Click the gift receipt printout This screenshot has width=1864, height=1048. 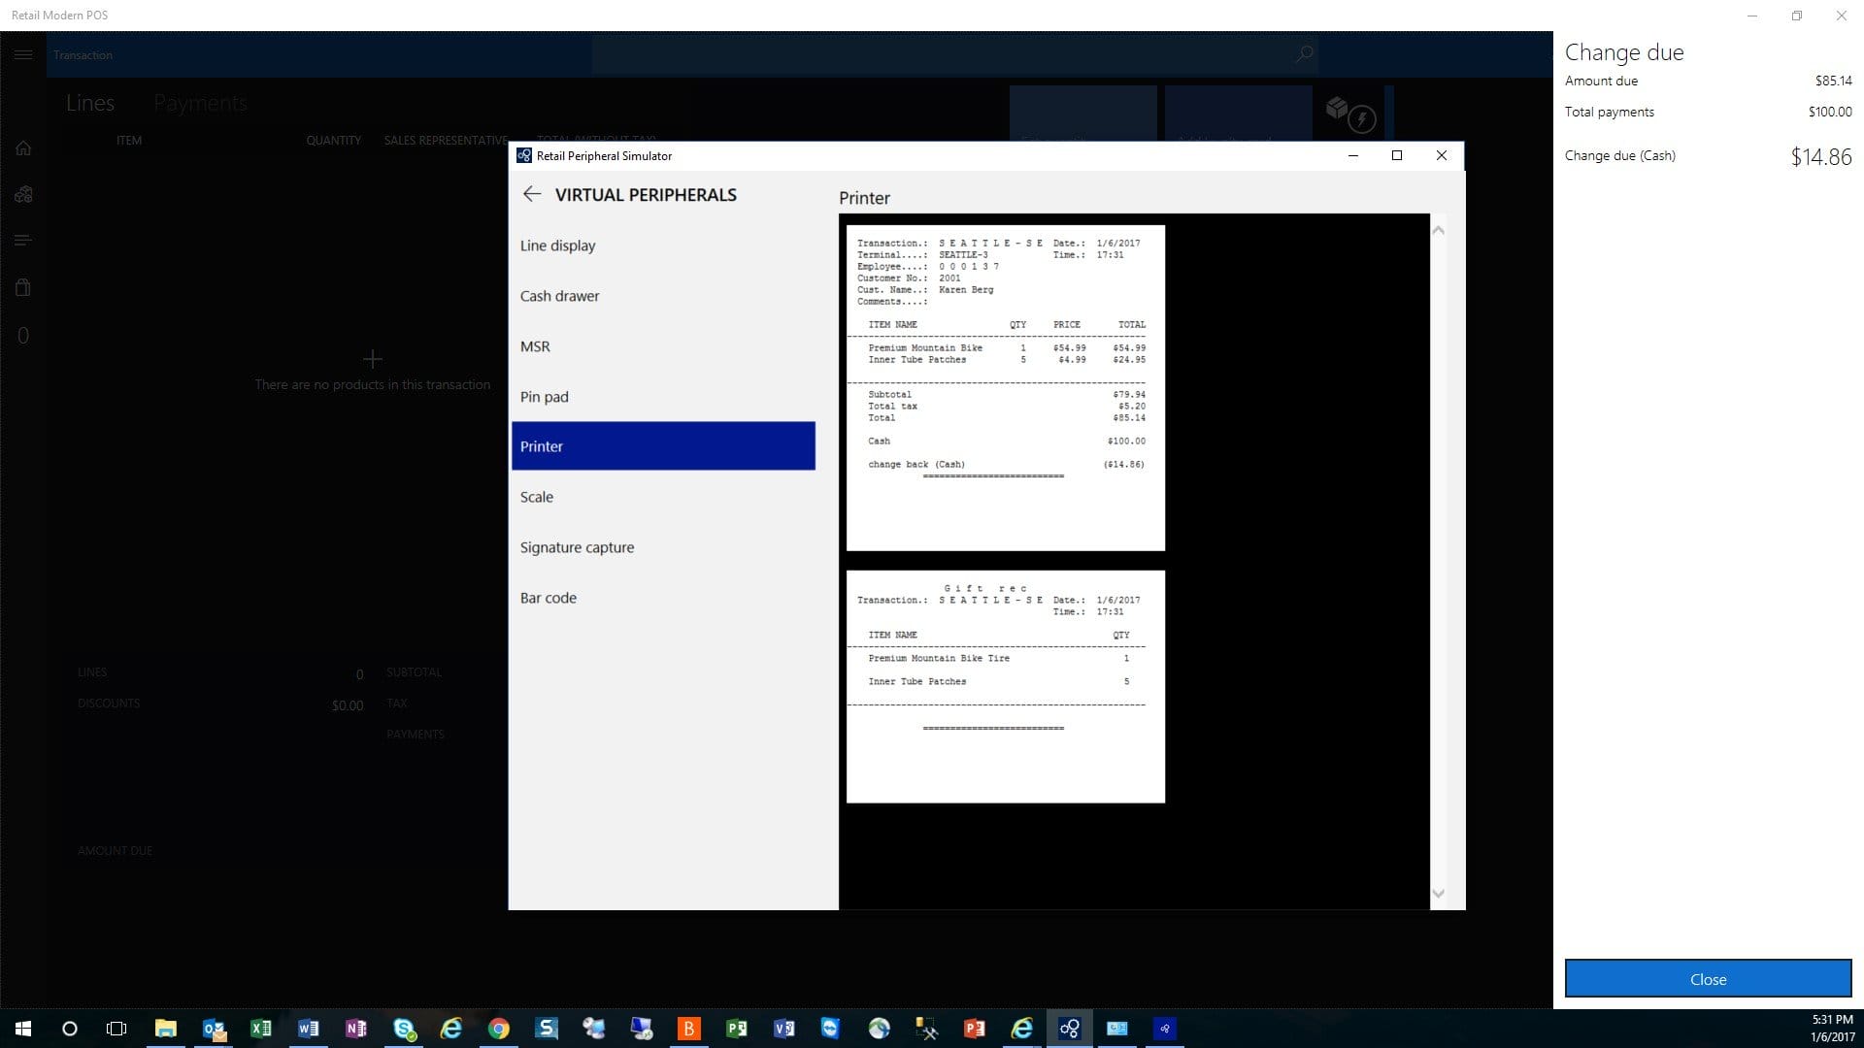click(x=1005, y=686)
